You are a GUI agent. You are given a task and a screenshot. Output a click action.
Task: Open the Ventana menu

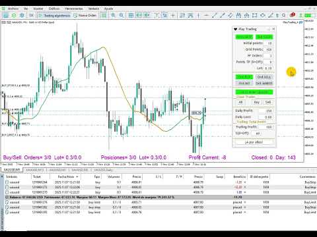[93, 9]
